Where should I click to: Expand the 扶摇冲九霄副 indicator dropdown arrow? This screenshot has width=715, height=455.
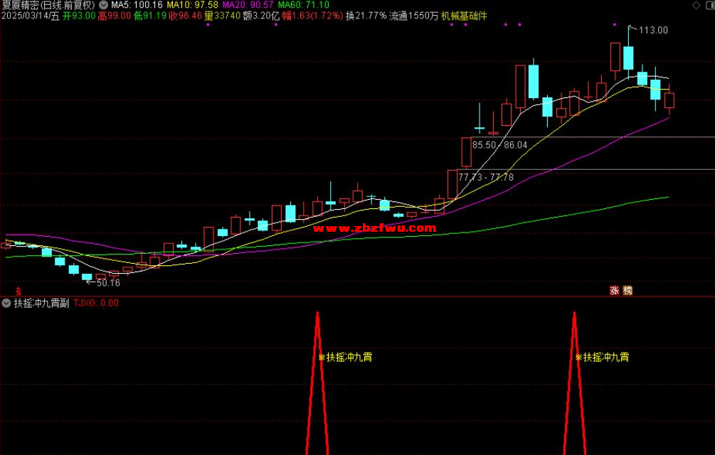[x=6, y=303]
